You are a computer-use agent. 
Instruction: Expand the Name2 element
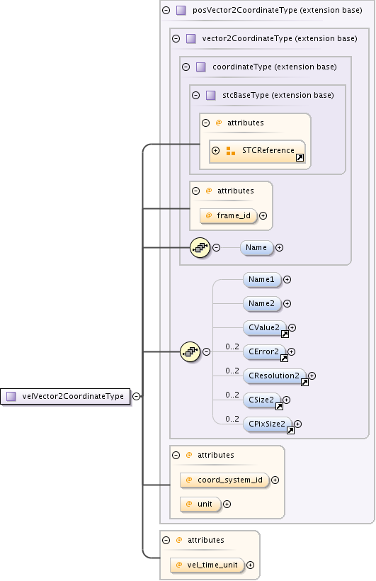click(287, 304)
